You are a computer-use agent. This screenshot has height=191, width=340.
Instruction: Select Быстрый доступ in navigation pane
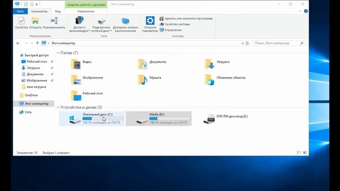34,55
